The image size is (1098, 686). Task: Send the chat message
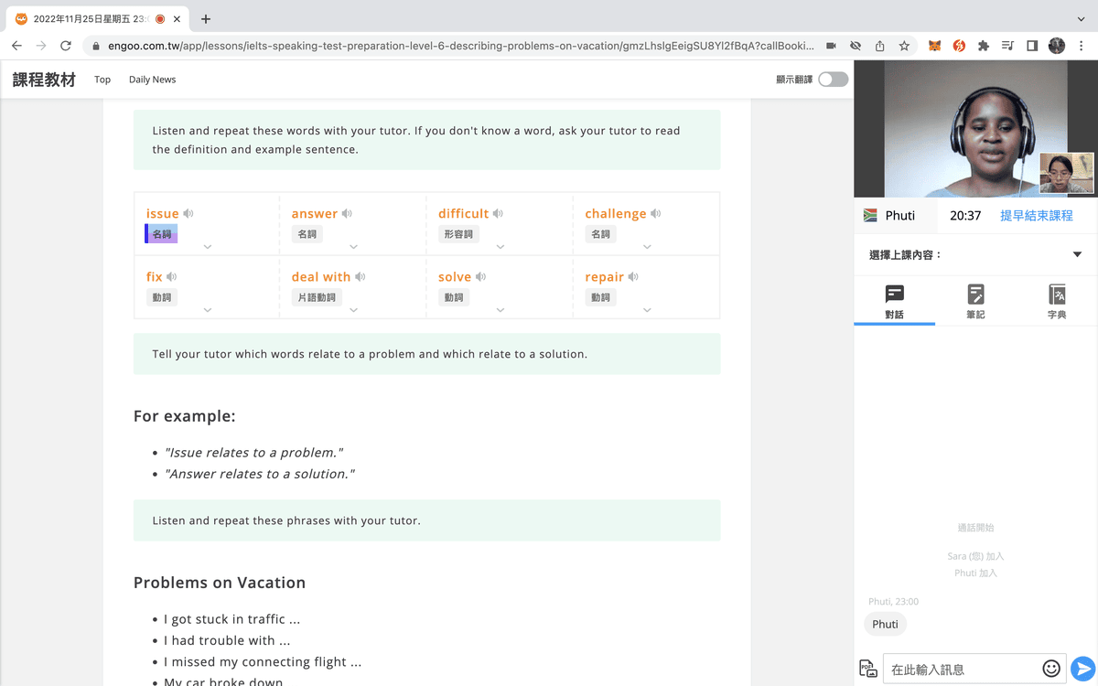click(1083, 669)
